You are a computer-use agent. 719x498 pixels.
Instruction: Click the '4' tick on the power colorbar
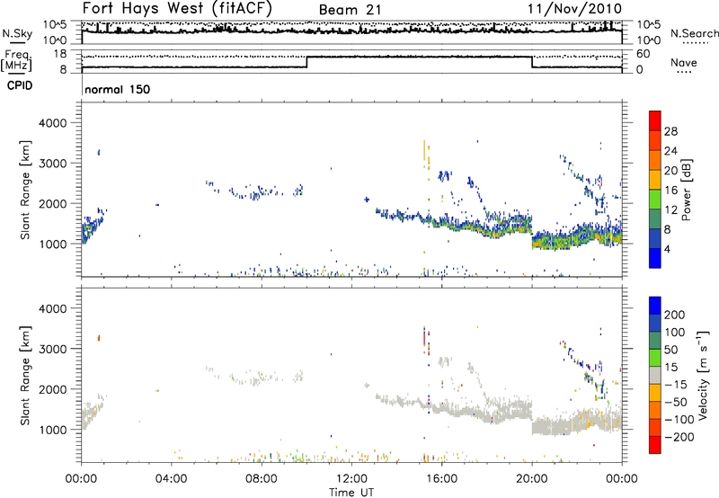(667, 249)
